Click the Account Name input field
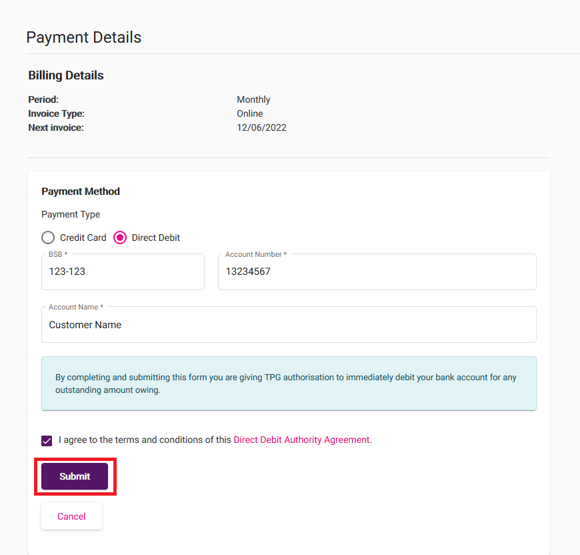 tap(288, 325)
